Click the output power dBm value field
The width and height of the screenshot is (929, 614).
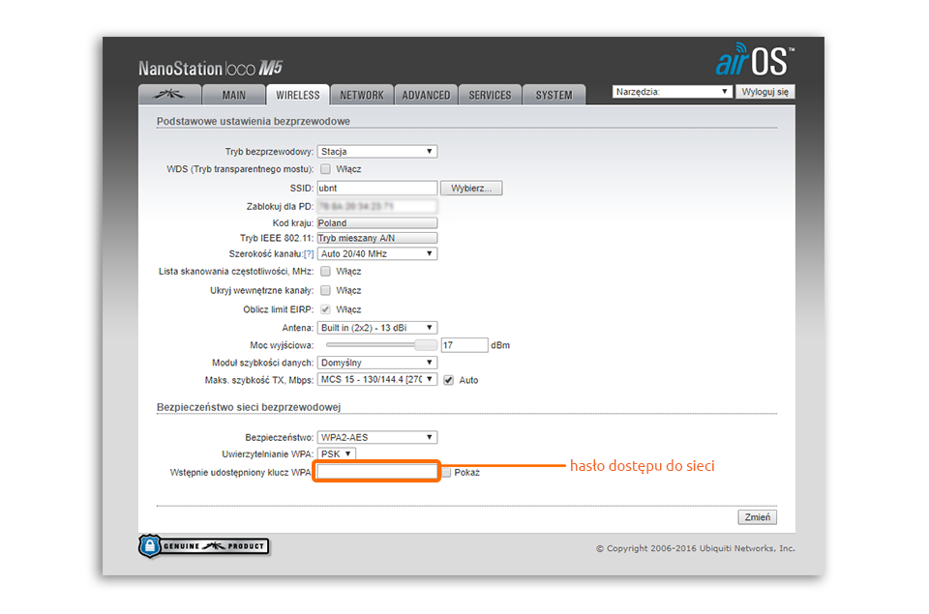464,345
